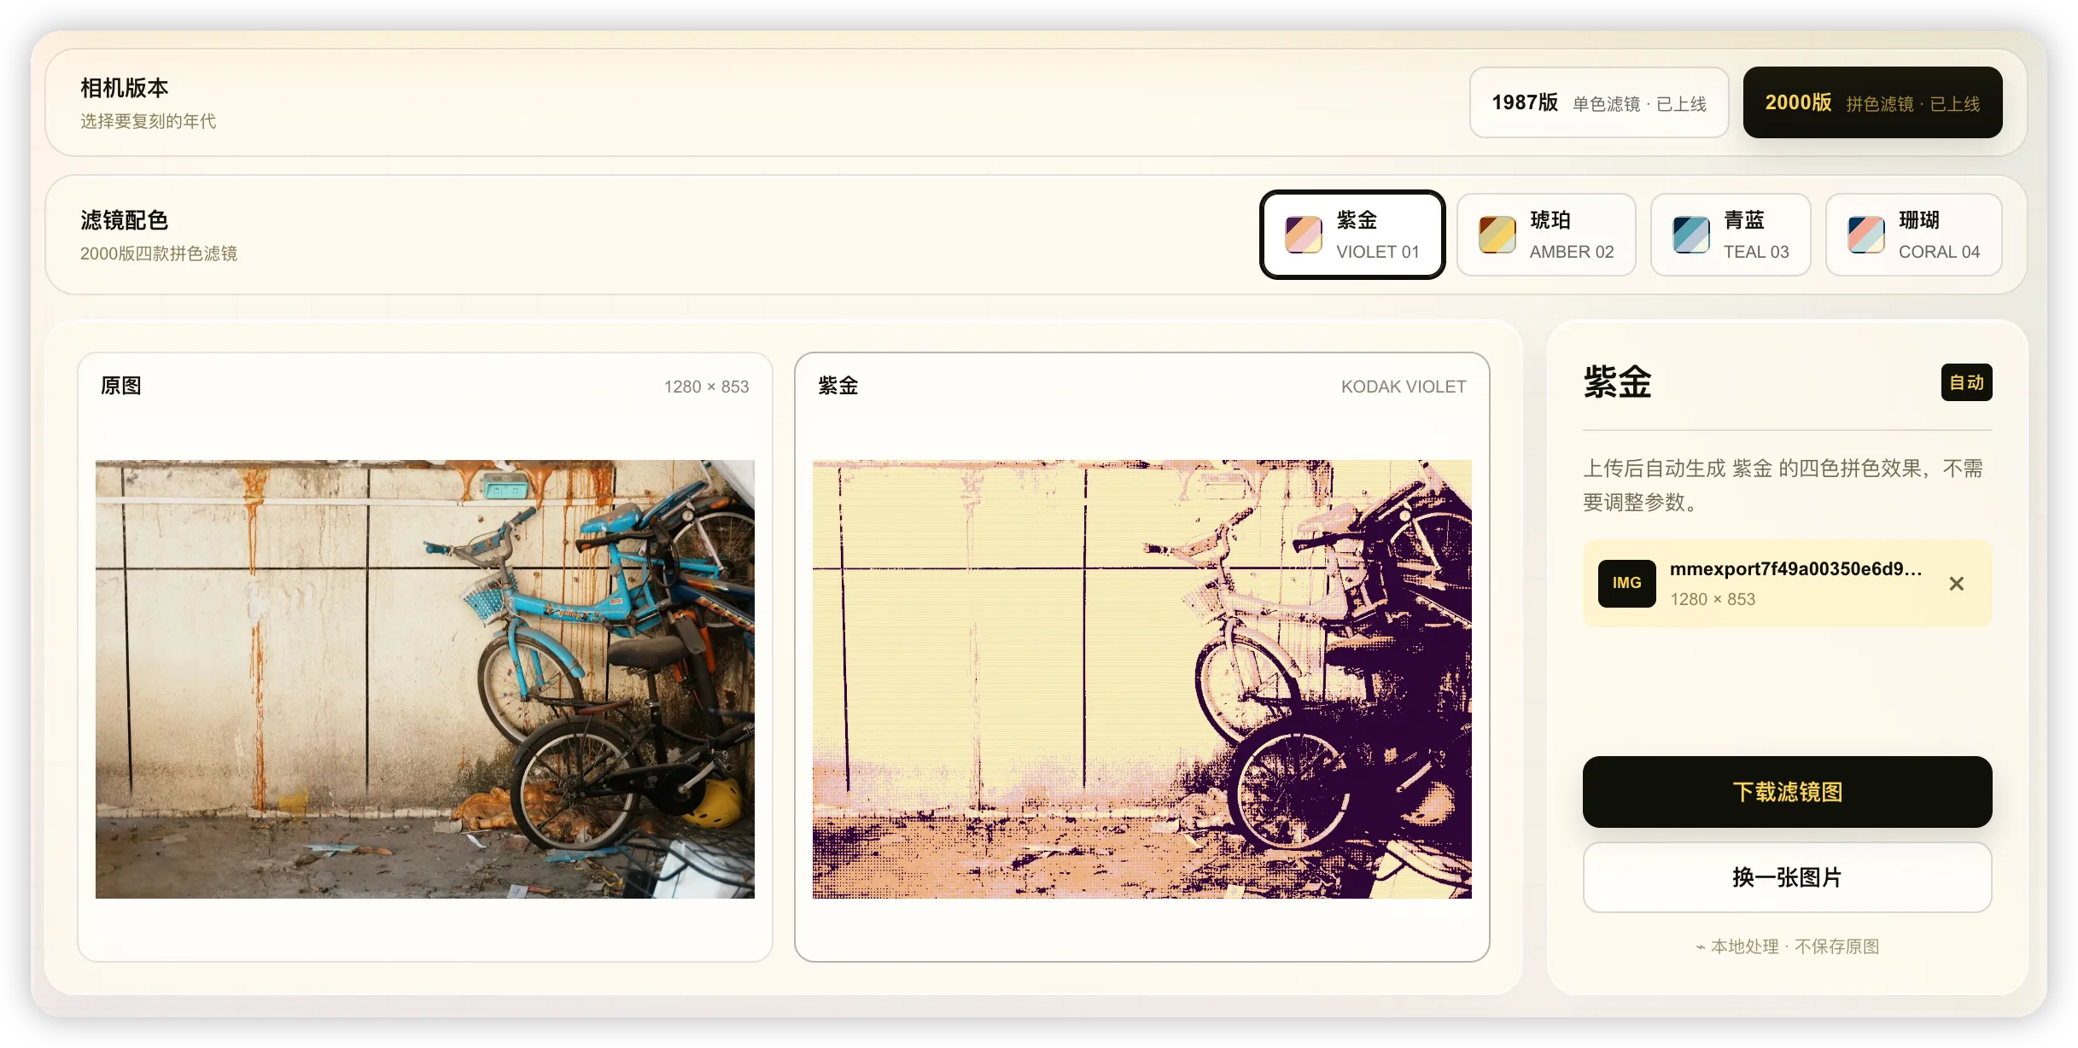
Task: Click the amber color swatch icon
Action: [1497, 235]
